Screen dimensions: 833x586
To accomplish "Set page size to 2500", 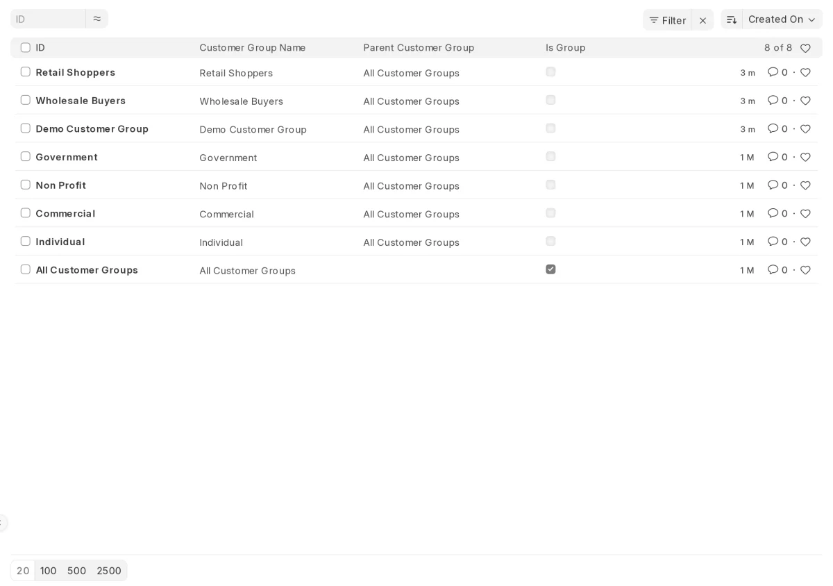I will 109,571.
